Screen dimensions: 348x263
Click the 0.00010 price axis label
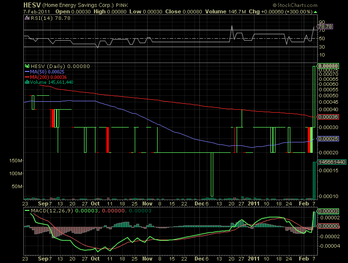click(329, 196)
